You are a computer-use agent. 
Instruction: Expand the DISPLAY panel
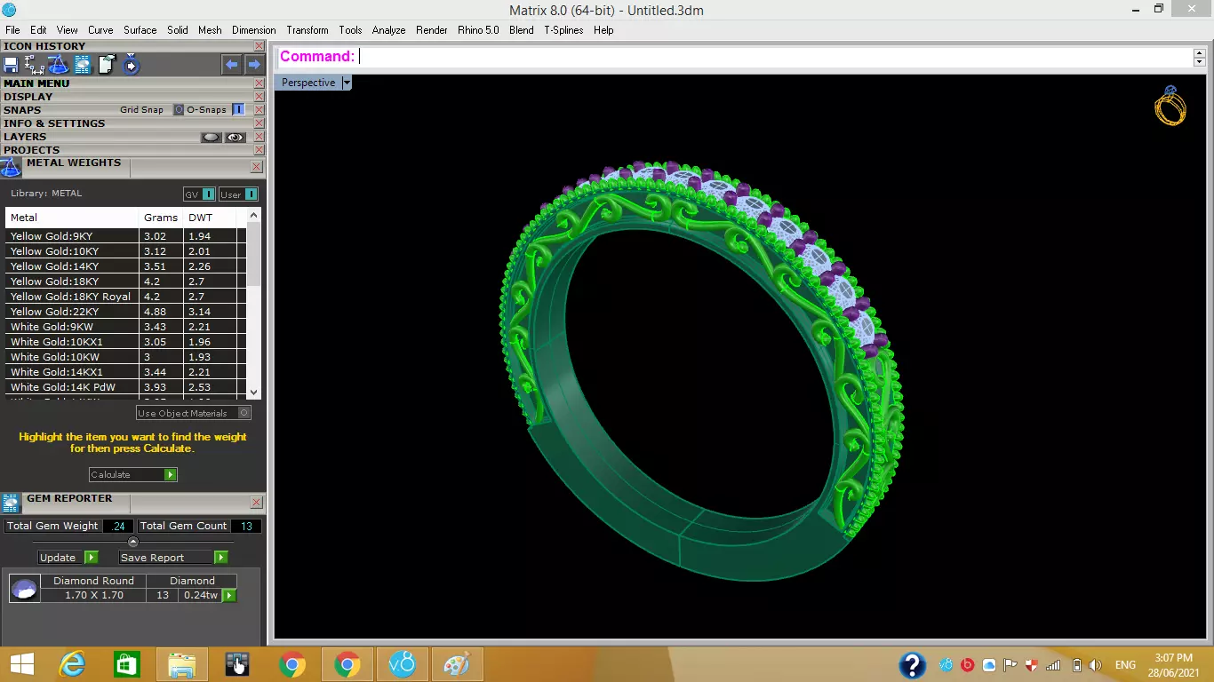[28, 97]
